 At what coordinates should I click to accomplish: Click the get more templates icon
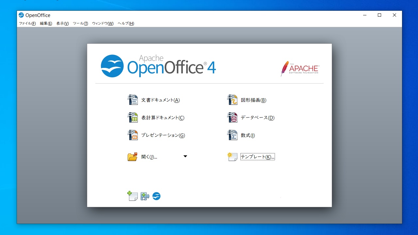[x=133, y=196]
